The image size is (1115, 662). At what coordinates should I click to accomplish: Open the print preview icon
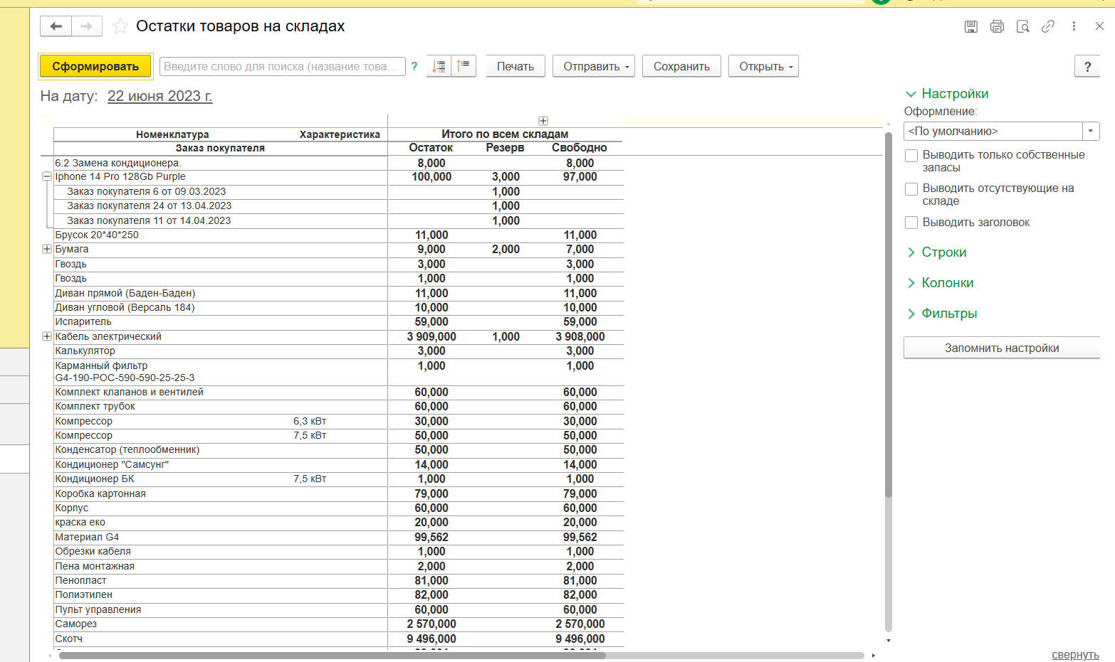(x=1022, y=26)
